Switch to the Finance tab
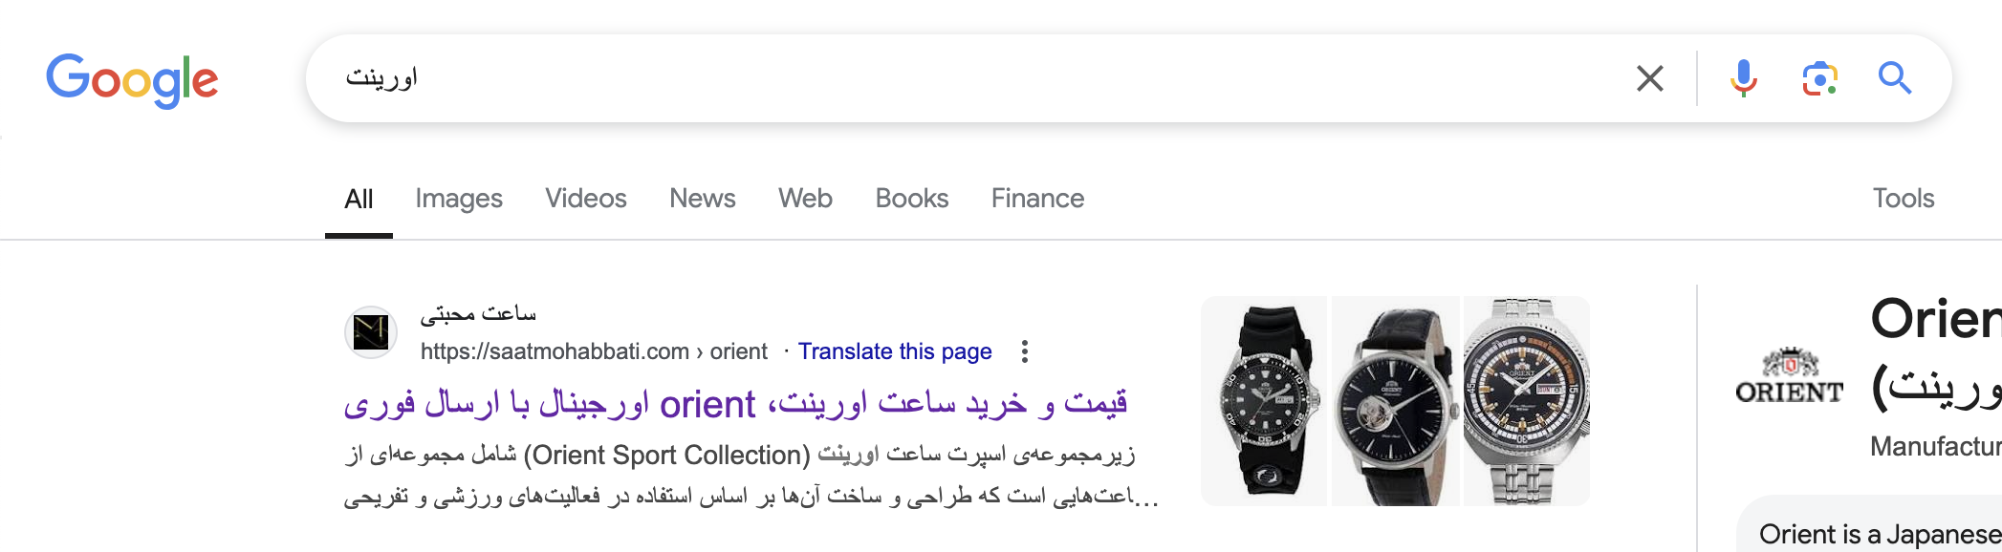Screen dimensions: 2002x552 (x=1037, y=199)
